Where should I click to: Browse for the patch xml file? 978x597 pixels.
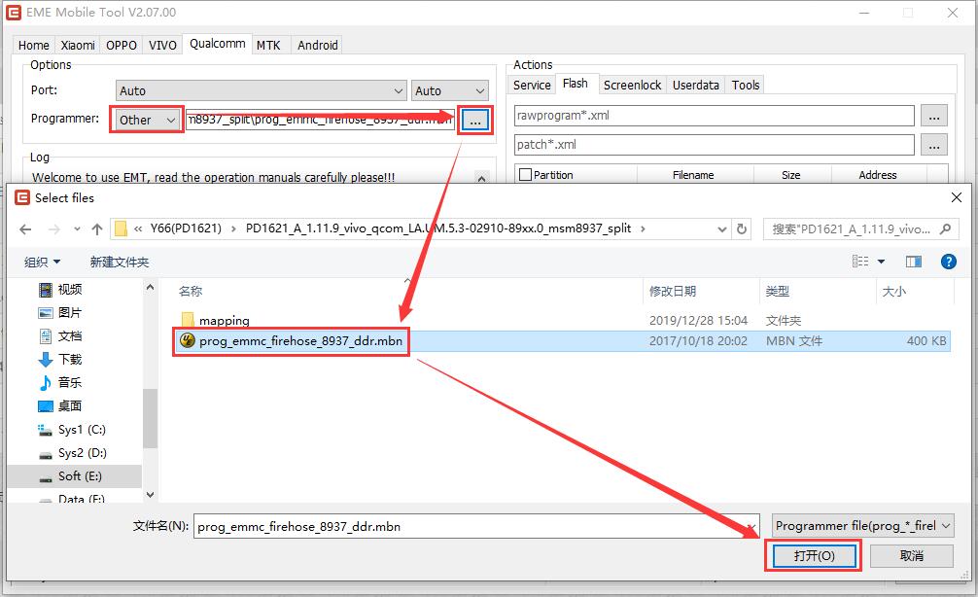(x=933, y=145)
